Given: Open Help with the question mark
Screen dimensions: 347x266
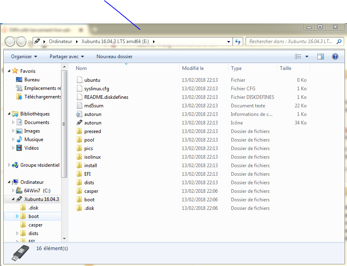Looking at the screenshot, I should pyautogui.click(x=335, y=57).
